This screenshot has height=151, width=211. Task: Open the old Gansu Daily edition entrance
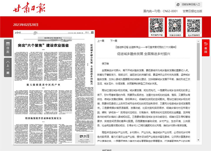click(188, 5)
